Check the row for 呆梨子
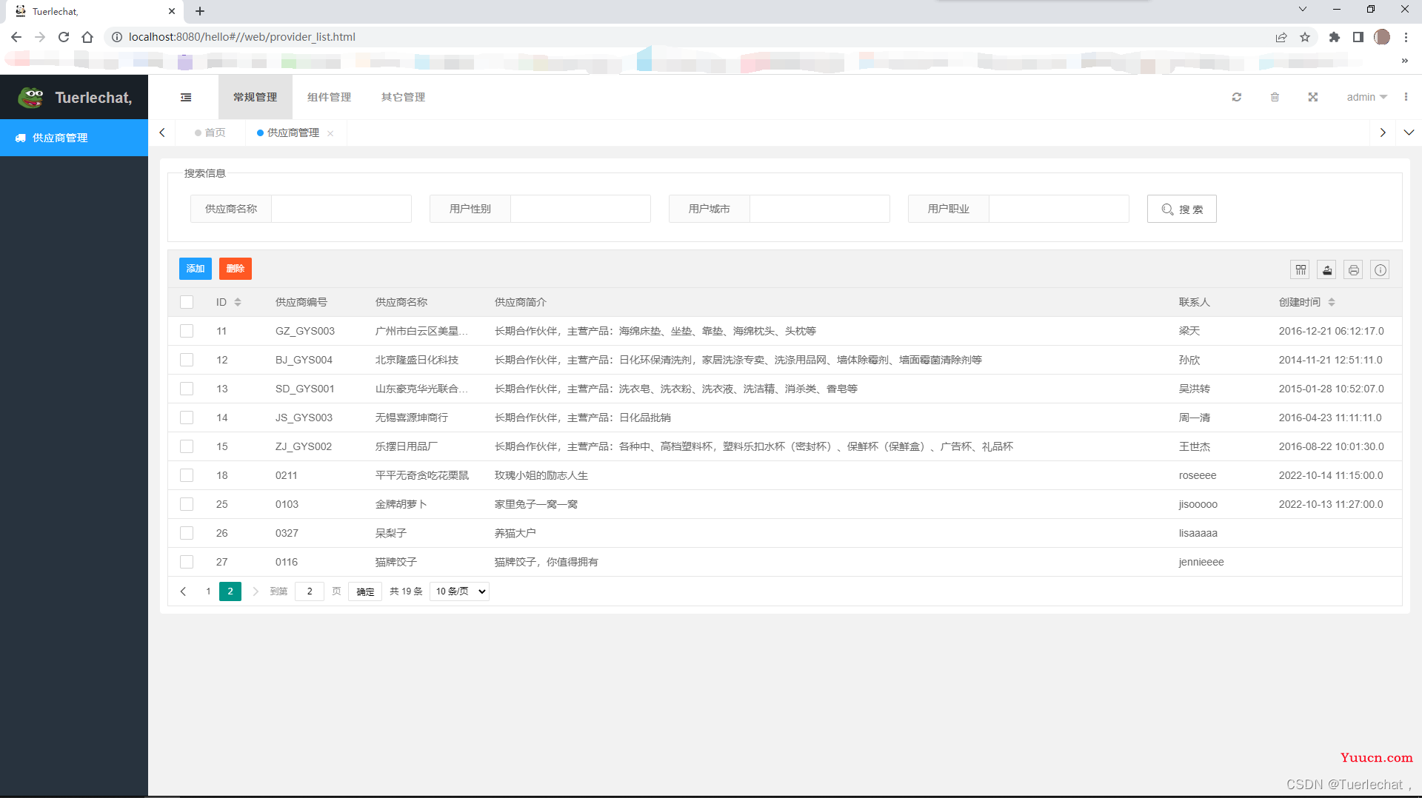Screen dimensions: 1422x798 tap(187, 533)
